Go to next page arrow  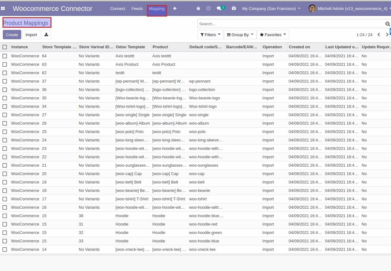(387, 35)
